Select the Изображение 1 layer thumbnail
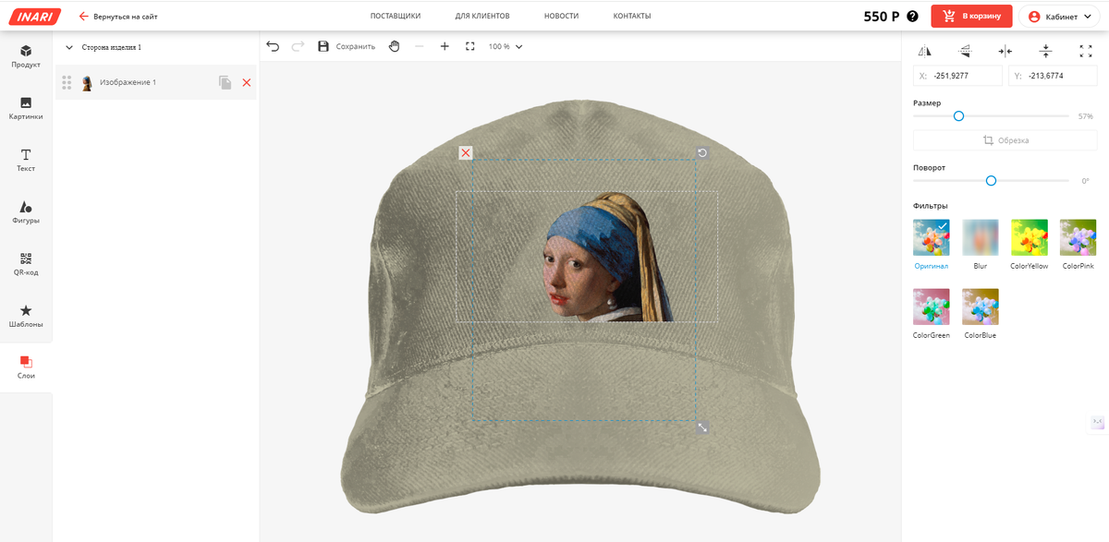 [87, 83]
